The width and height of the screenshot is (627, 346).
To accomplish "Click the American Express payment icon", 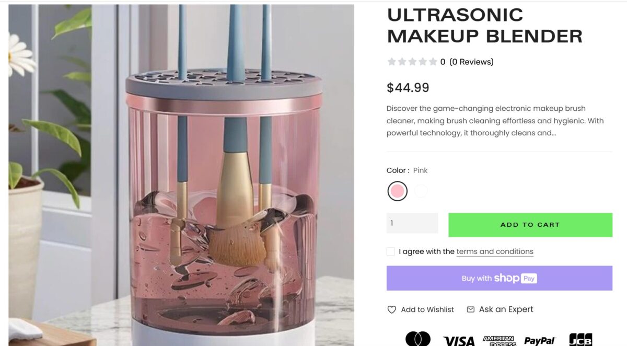I will coord(500,341).
